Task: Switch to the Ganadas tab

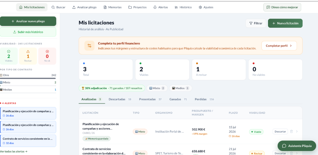Action: pyautogui.click(x=178, y=99)
